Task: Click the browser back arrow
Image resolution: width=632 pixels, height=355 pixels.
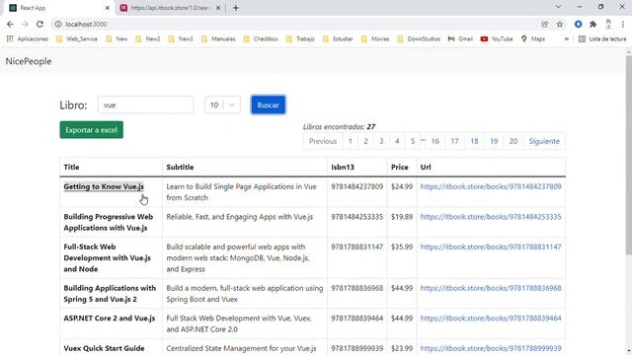Action: coord(10,24)
